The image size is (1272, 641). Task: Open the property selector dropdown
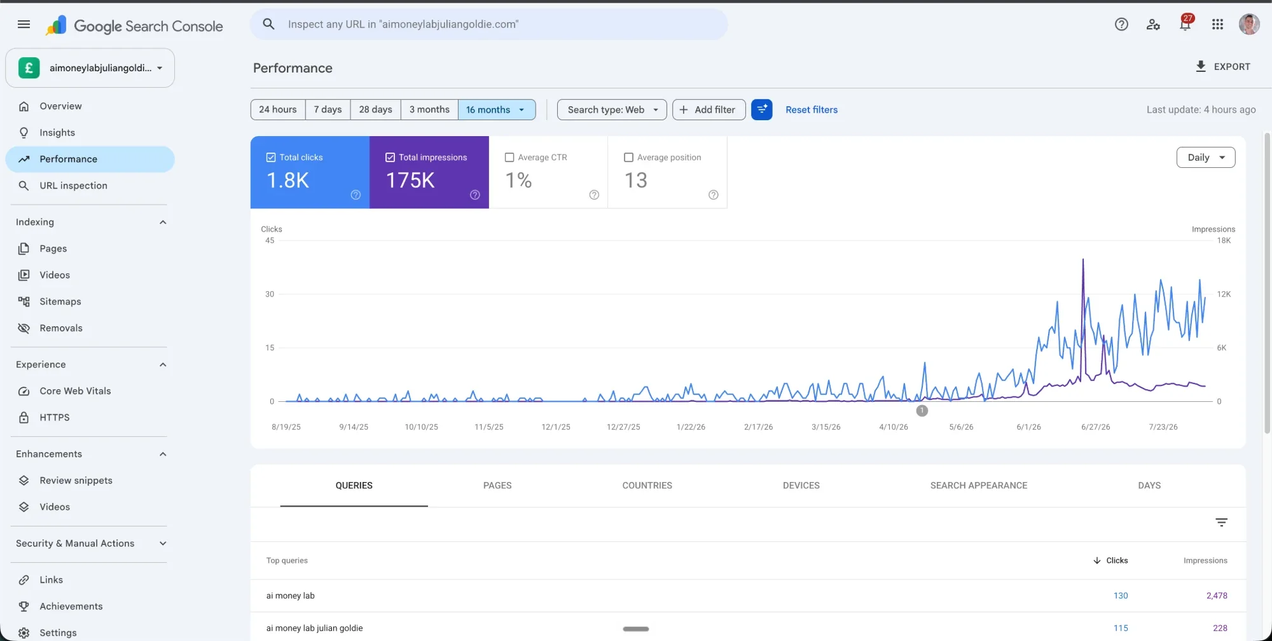90,68
